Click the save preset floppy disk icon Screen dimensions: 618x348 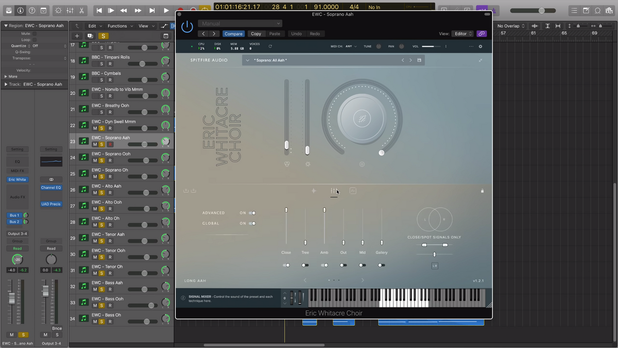[x=419, y=60]
